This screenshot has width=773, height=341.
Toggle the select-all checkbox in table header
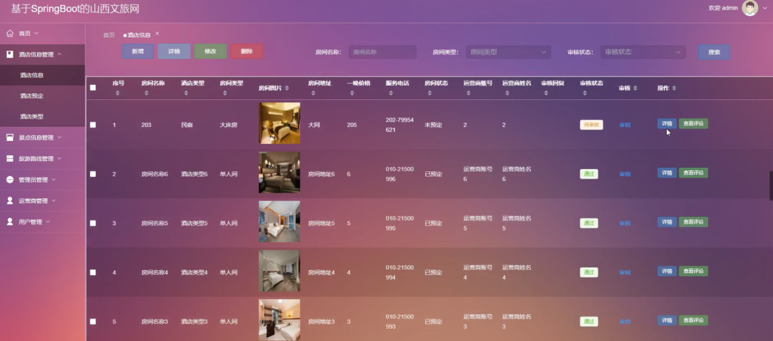pyautogui.click(x=93, y=88)
